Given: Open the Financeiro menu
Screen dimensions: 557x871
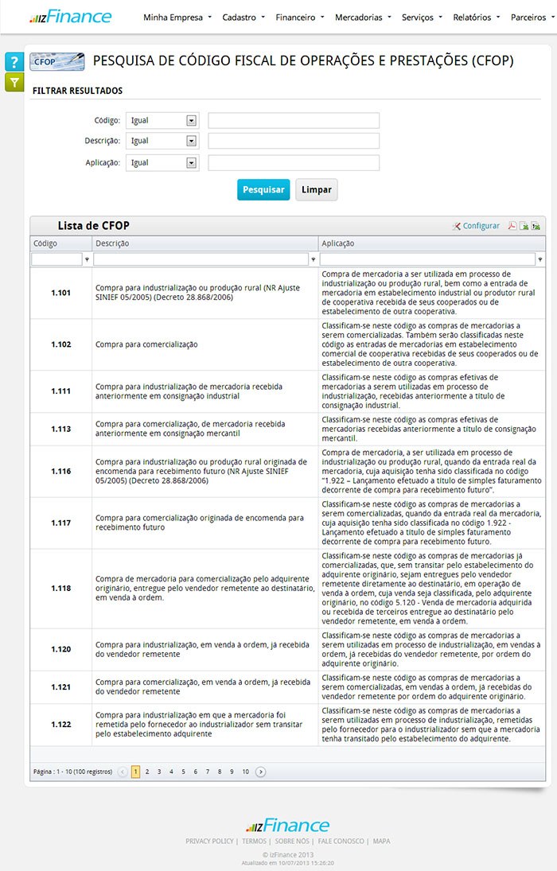Looking at the screenshot, I should [299, 17].
